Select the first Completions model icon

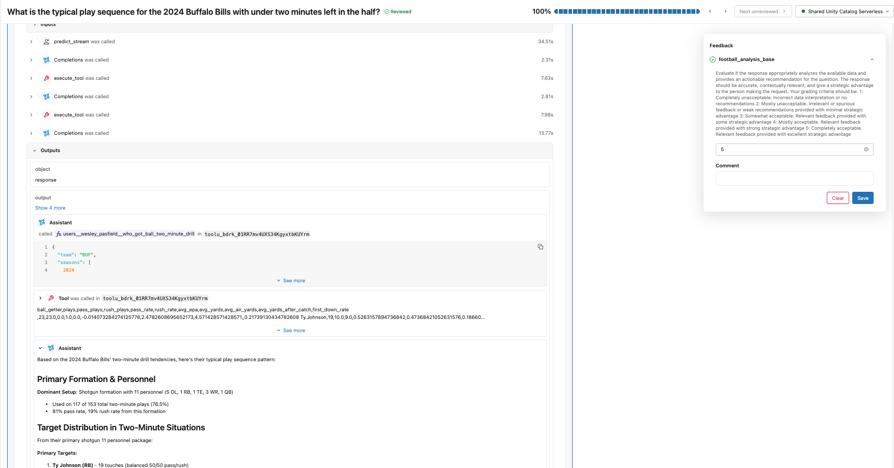[46, 60]
